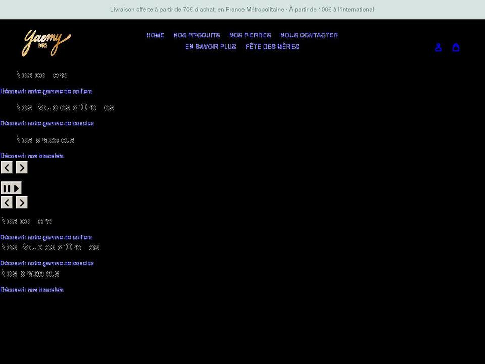
Task: Open the EN SAVOIR PLUS menu
Action: (211, 47)
